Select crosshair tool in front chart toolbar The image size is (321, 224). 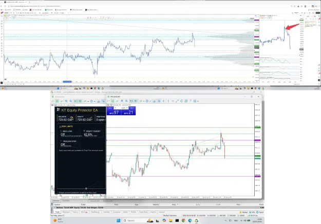pyautogui.click(x=163, y=101)
